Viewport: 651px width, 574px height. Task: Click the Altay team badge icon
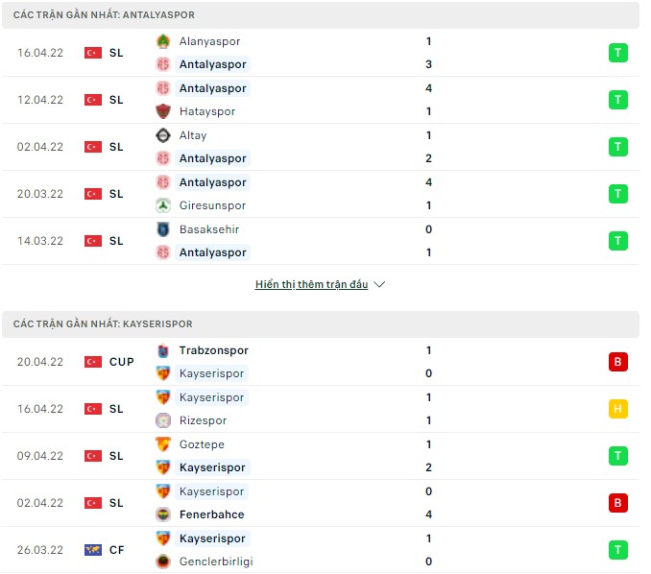click(x=163, y=135)
